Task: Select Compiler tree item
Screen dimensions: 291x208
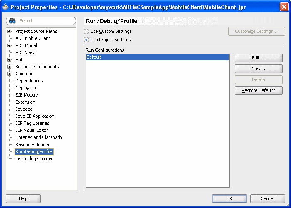Action: click(24, 74)
